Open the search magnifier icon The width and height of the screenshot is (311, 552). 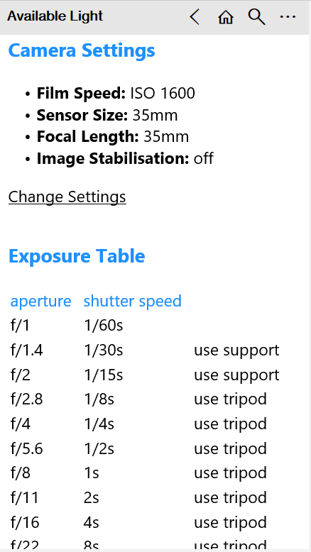point(256,16)
